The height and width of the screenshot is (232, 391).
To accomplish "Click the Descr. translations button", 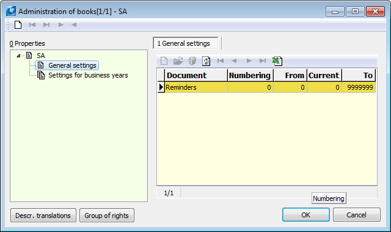I will coord(43,216).
